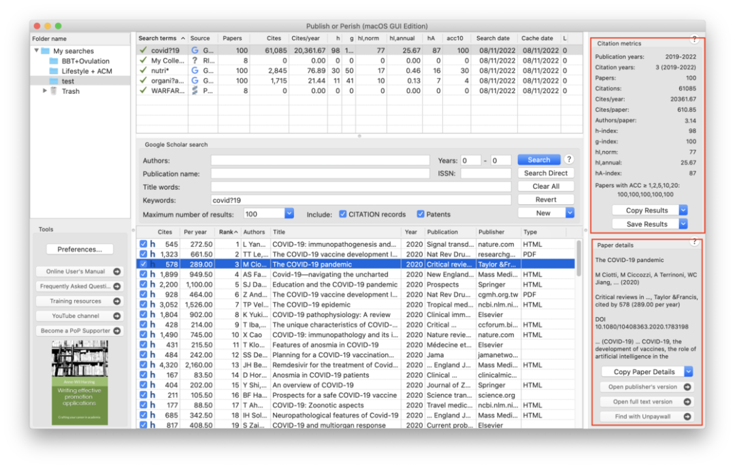Click the arrow icon on Open full text version
The height and width of the screenshot is (468, 735).
click(x=687, y=401)
